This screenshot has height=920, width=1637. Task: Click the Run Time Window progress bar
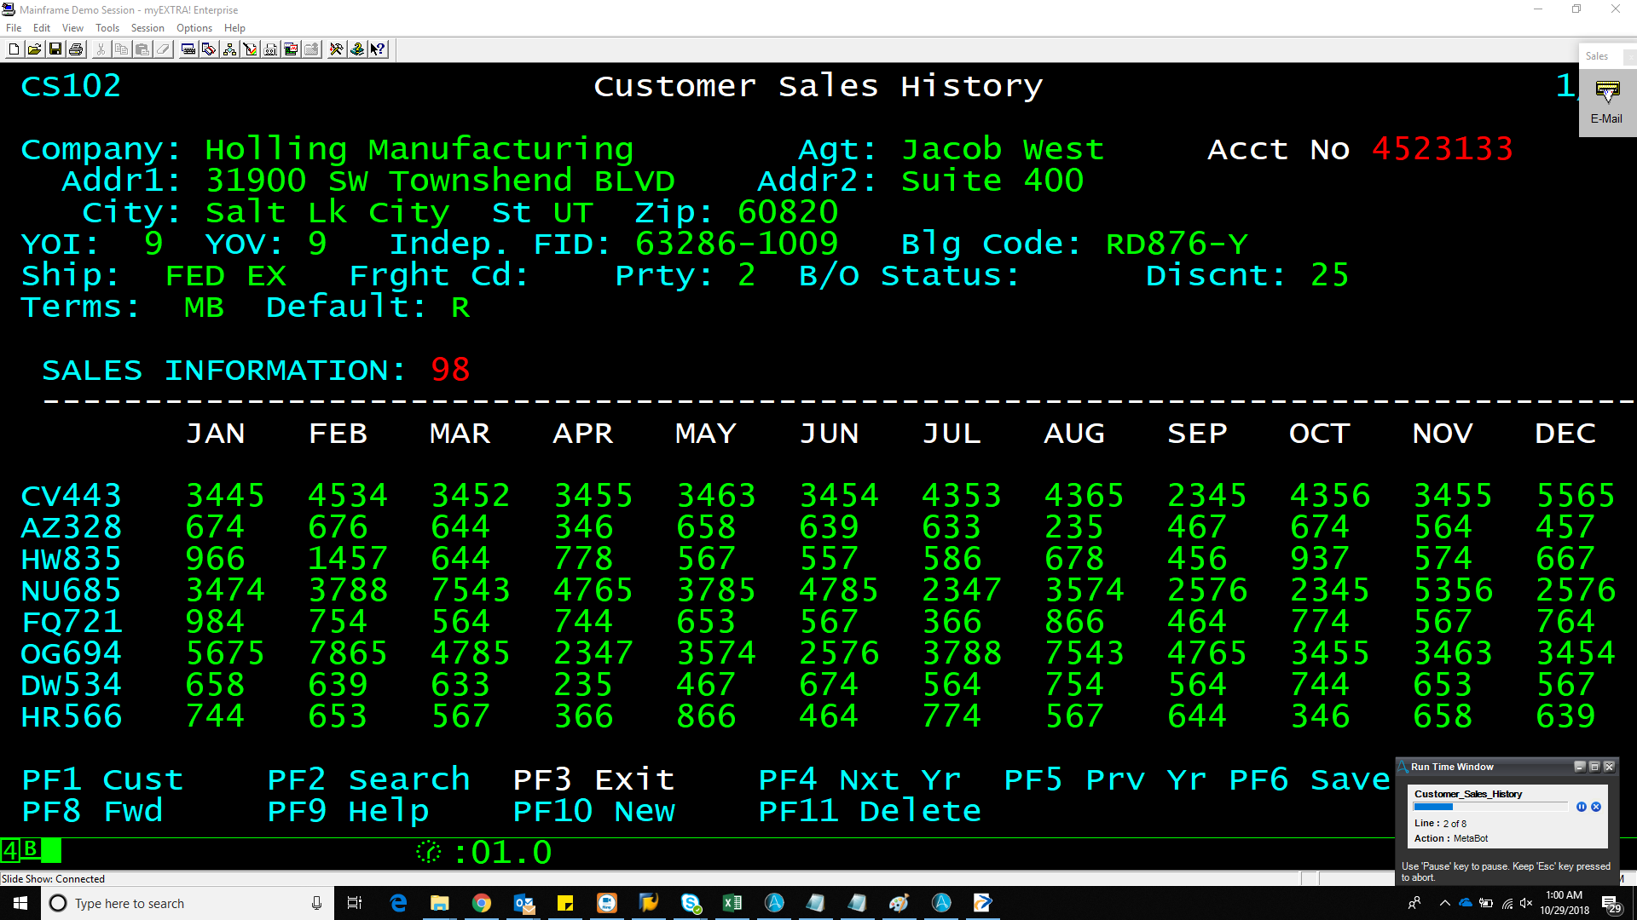(x=1489, y=807)
